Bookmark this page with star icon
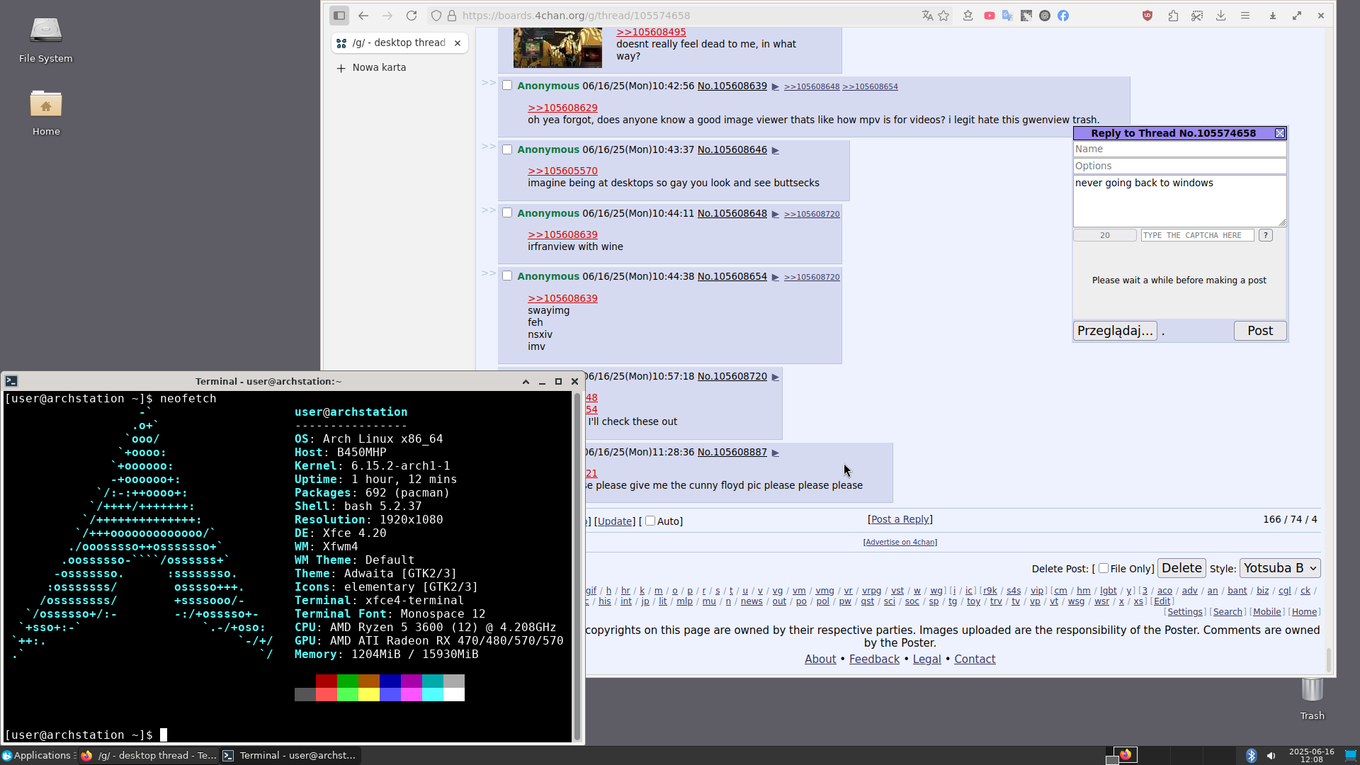The height and width of the screenshot is (765, 1360). [x=943, y=16]
